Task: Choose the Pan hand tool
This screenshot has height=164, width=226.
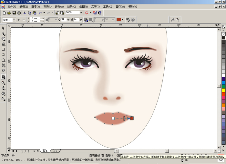Action: tap(3, 39)
